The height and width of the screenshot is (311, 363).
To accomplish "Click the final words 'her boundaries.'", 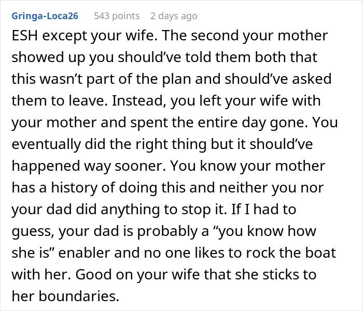I will point(65,296).
